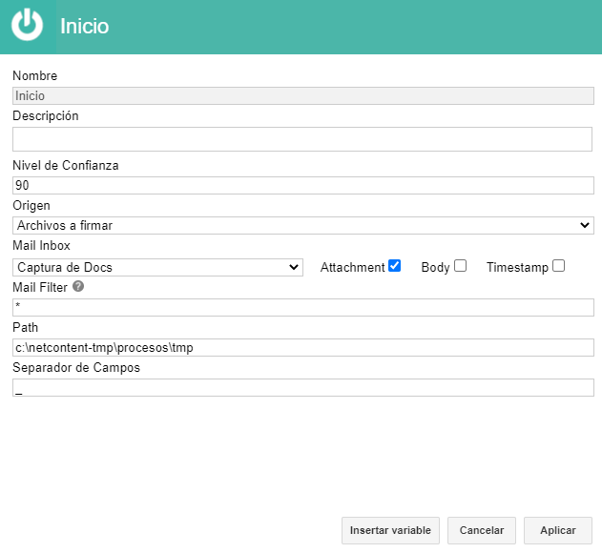Click the Nivel de Confianza field
Screen dimensions: 602x553
click(303, 185)
